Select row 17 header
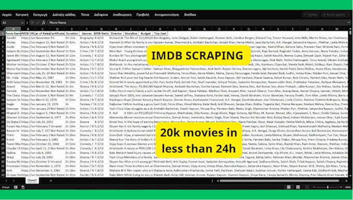Image resolution: width=353 pixels, height=200 pixels. [3, 104]
